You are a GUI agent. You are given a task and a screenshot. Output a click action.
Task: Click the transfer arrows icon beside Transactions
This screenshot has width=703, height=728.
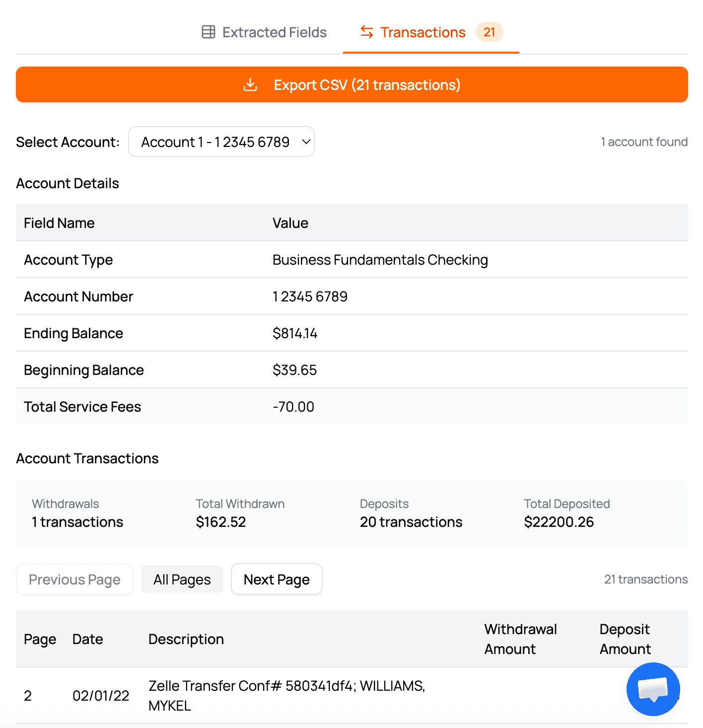pos(367,32)
